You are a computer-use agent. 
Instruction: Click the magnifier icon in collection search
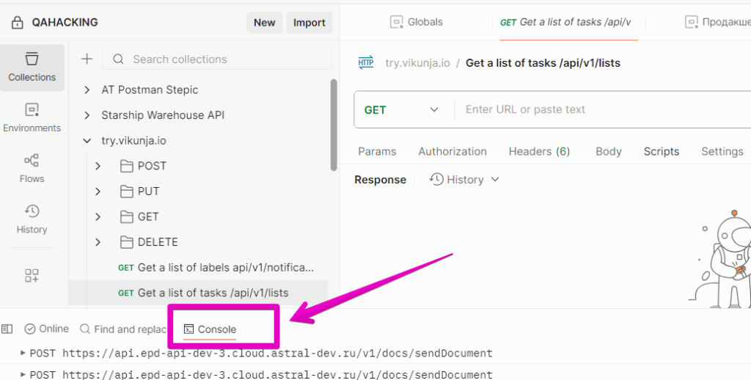118,59
